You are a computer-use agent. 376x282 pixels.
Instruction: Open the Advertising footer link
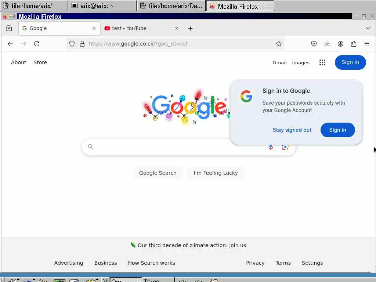[x=69, y=263]
